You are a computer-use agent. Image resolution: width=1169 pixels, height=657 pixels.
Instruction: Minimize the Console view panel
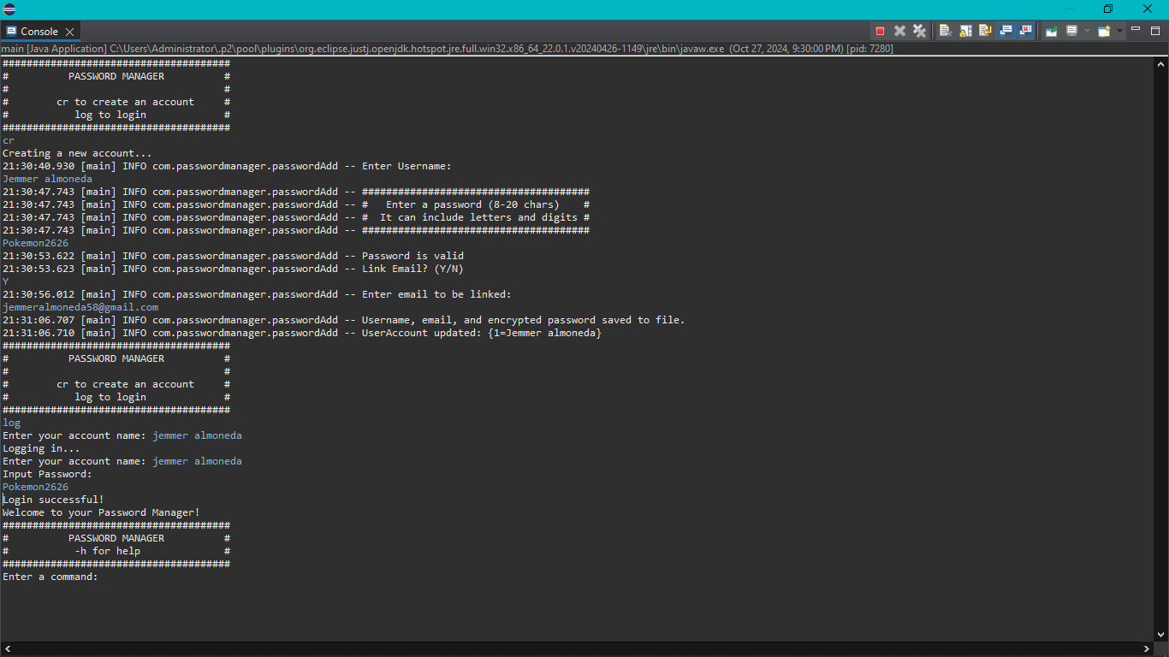point(1136,30)
